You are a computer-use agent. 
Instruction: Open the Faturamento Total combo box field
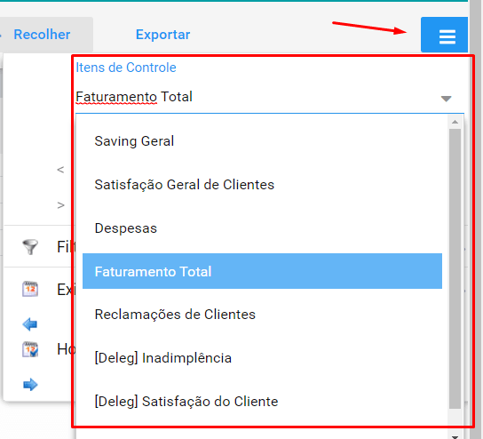click(x=270, y=97)
